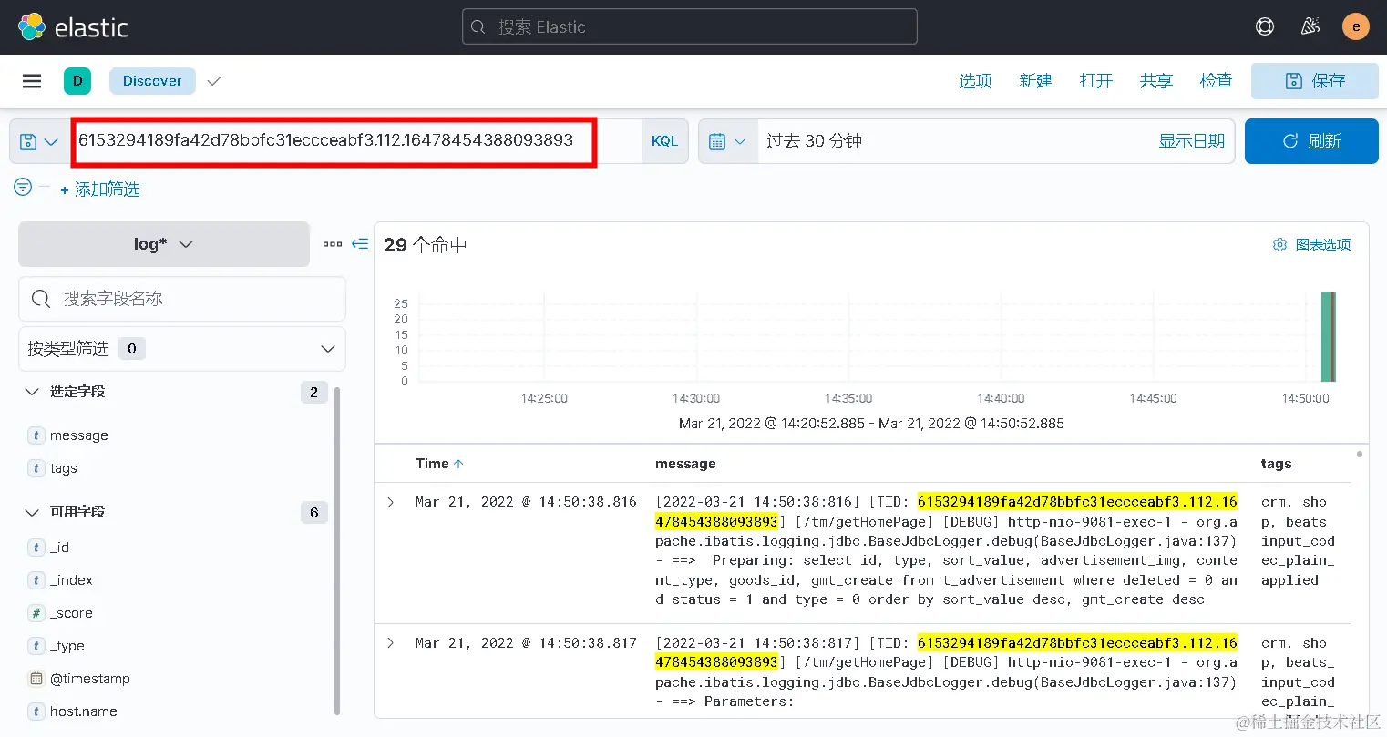This screenshot has height=737, width=1387.
Task: Open the calendar quick date menu
Action: click(x=727, y=141)
